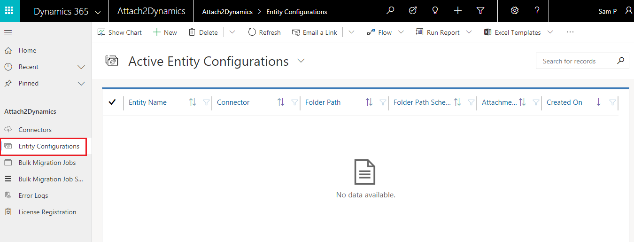
Task: Click the search magnifier in top bar
Action: tap(390, 11)
